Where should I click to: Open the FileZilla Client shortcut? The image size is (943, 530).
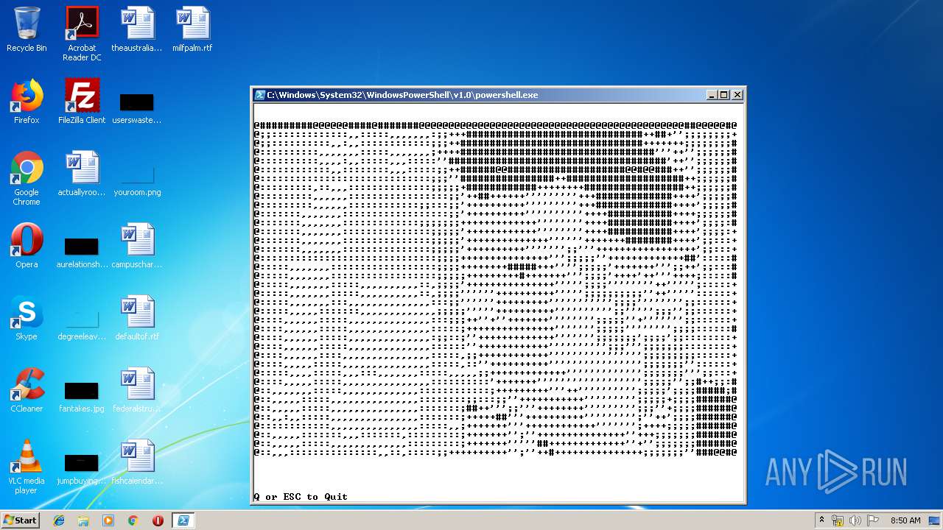82,102
